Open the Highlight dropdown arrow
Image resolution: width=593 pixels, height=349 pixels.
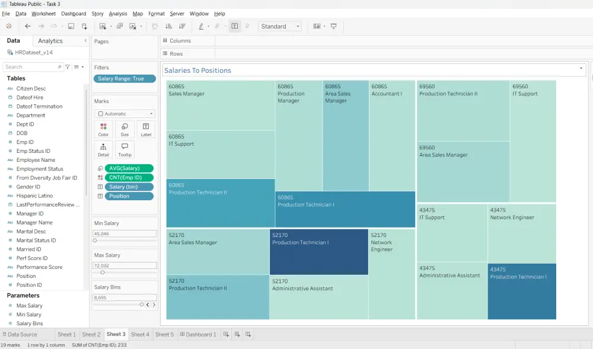click(208, 27)
